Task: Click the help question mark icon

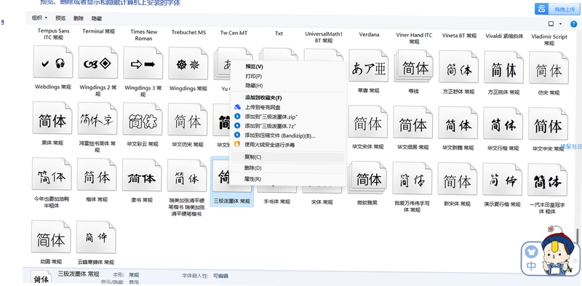Action: (574, 25)
